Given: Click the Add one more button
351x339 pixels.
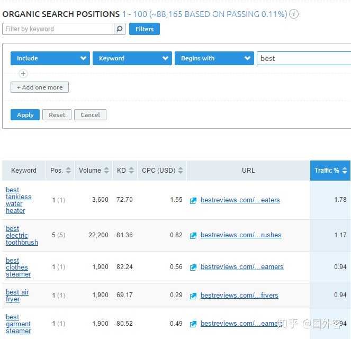Looking at the screenshot, I should point(40,87).
